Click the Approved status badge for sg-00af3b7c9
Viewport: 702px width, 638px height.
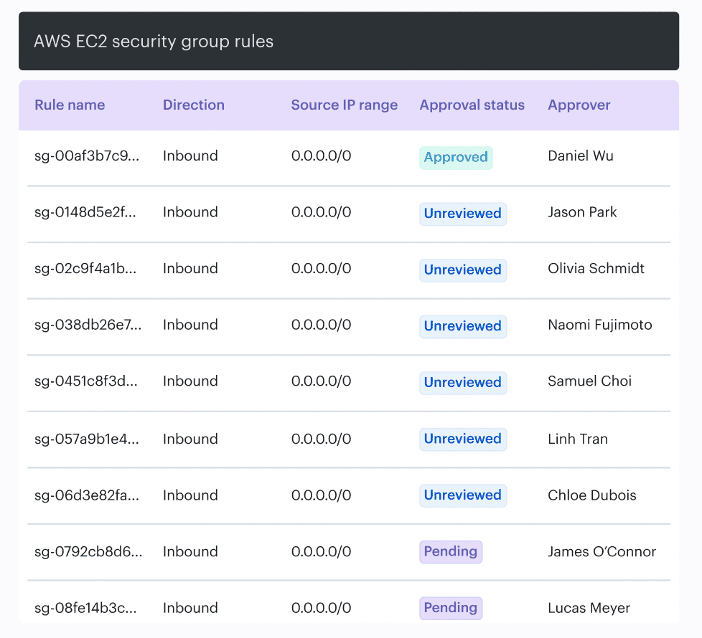coord(456,157)
